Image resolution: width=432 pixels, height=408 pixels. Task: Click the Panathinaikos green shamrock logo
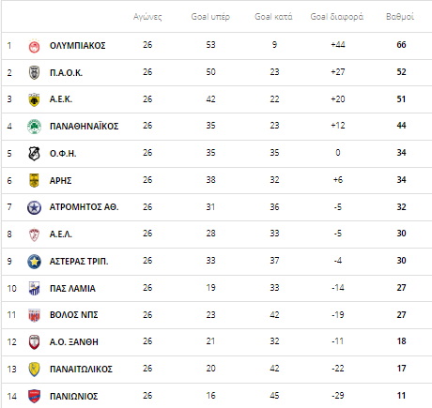(34, 127)
